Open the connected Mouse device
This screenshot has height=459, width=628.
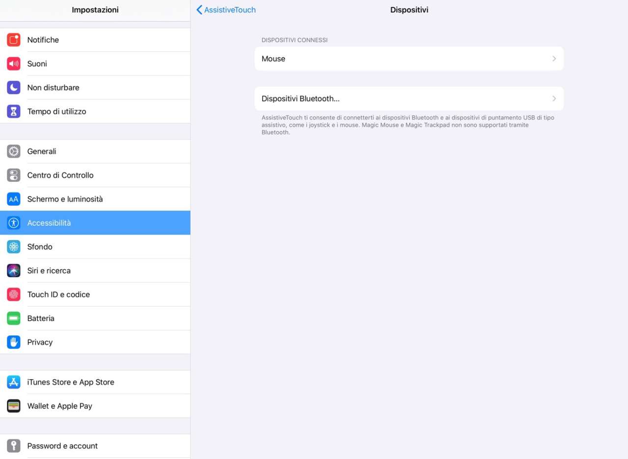click(409, 59)
